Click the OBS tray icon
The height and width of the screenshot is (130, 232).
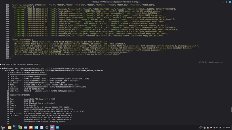coord(201,128)
